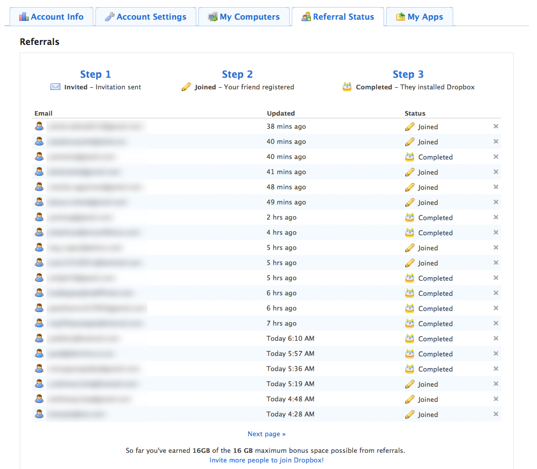Image resolution: width=537 pixels, height=469 pixels.
Task: Remove the referral updated 2 hrs ago
Action: (496, 217)
